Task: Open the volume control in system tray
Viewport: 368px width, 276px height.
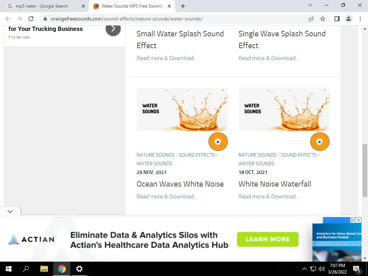Action: (x=322, y=269)
